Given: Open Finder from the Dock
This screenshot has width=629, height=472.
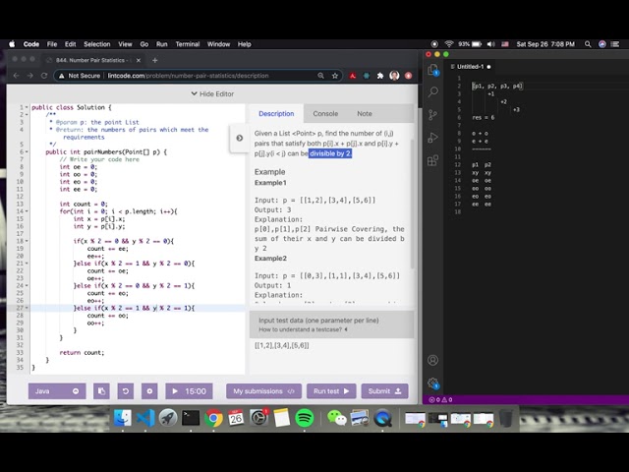Looking at the screenshot, I should [x=122, y=418].
